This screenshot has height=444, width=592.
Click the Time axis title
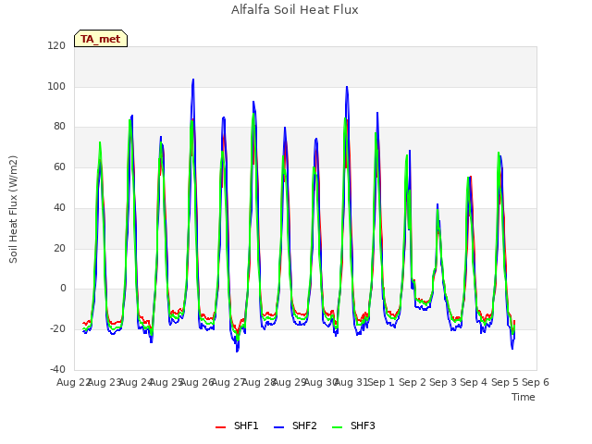pos(524,397)
